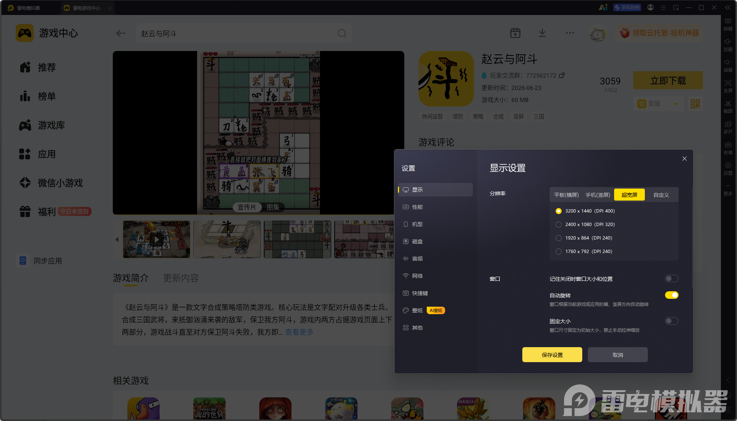Open the calendar reservation icon
This screenshot has width=737, height=421.
point(515,33)
